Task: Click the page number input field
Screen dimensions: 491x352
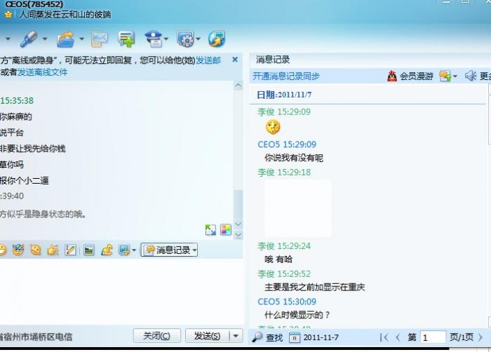Action: click(x=433, y=337)
